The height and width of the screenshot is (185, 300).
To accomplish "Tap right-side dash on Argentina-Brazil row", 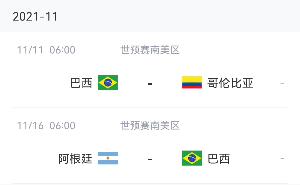I will (282, 159).
